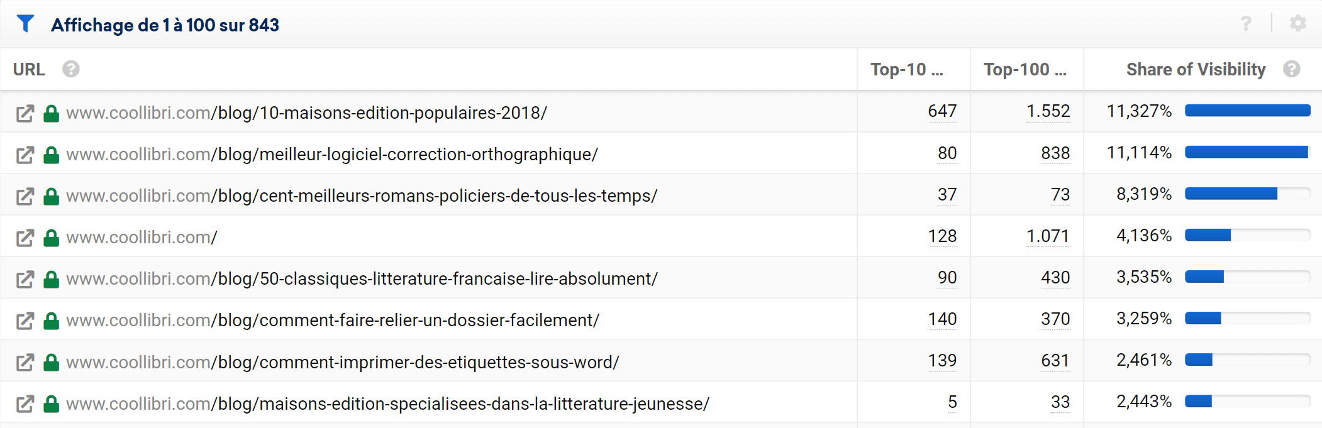Open cent-meilleurs-romans-policiers-de-tous-les-temps URL link
Image resolution: width=1322 pixels, height=428 pixels.
pyautogui.click(x=362, y=196)
